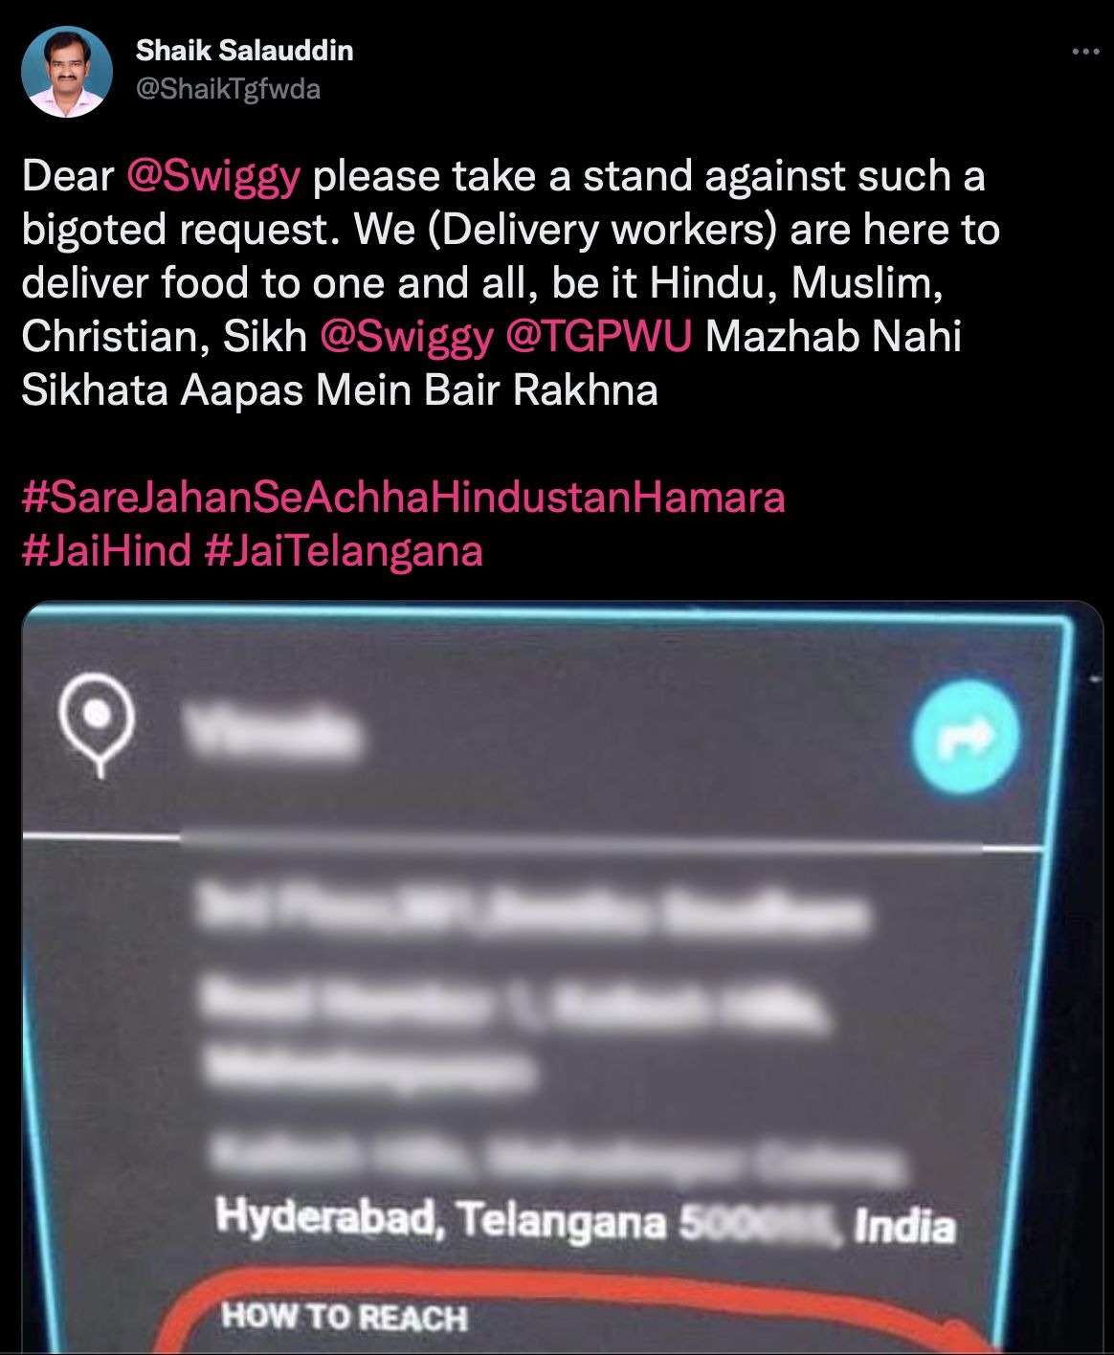
Task: Tap the blurred customer name beside pin
Action: [274, 735]
